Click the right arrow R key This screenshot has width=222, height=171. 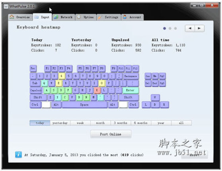click(x=164, y=105)
